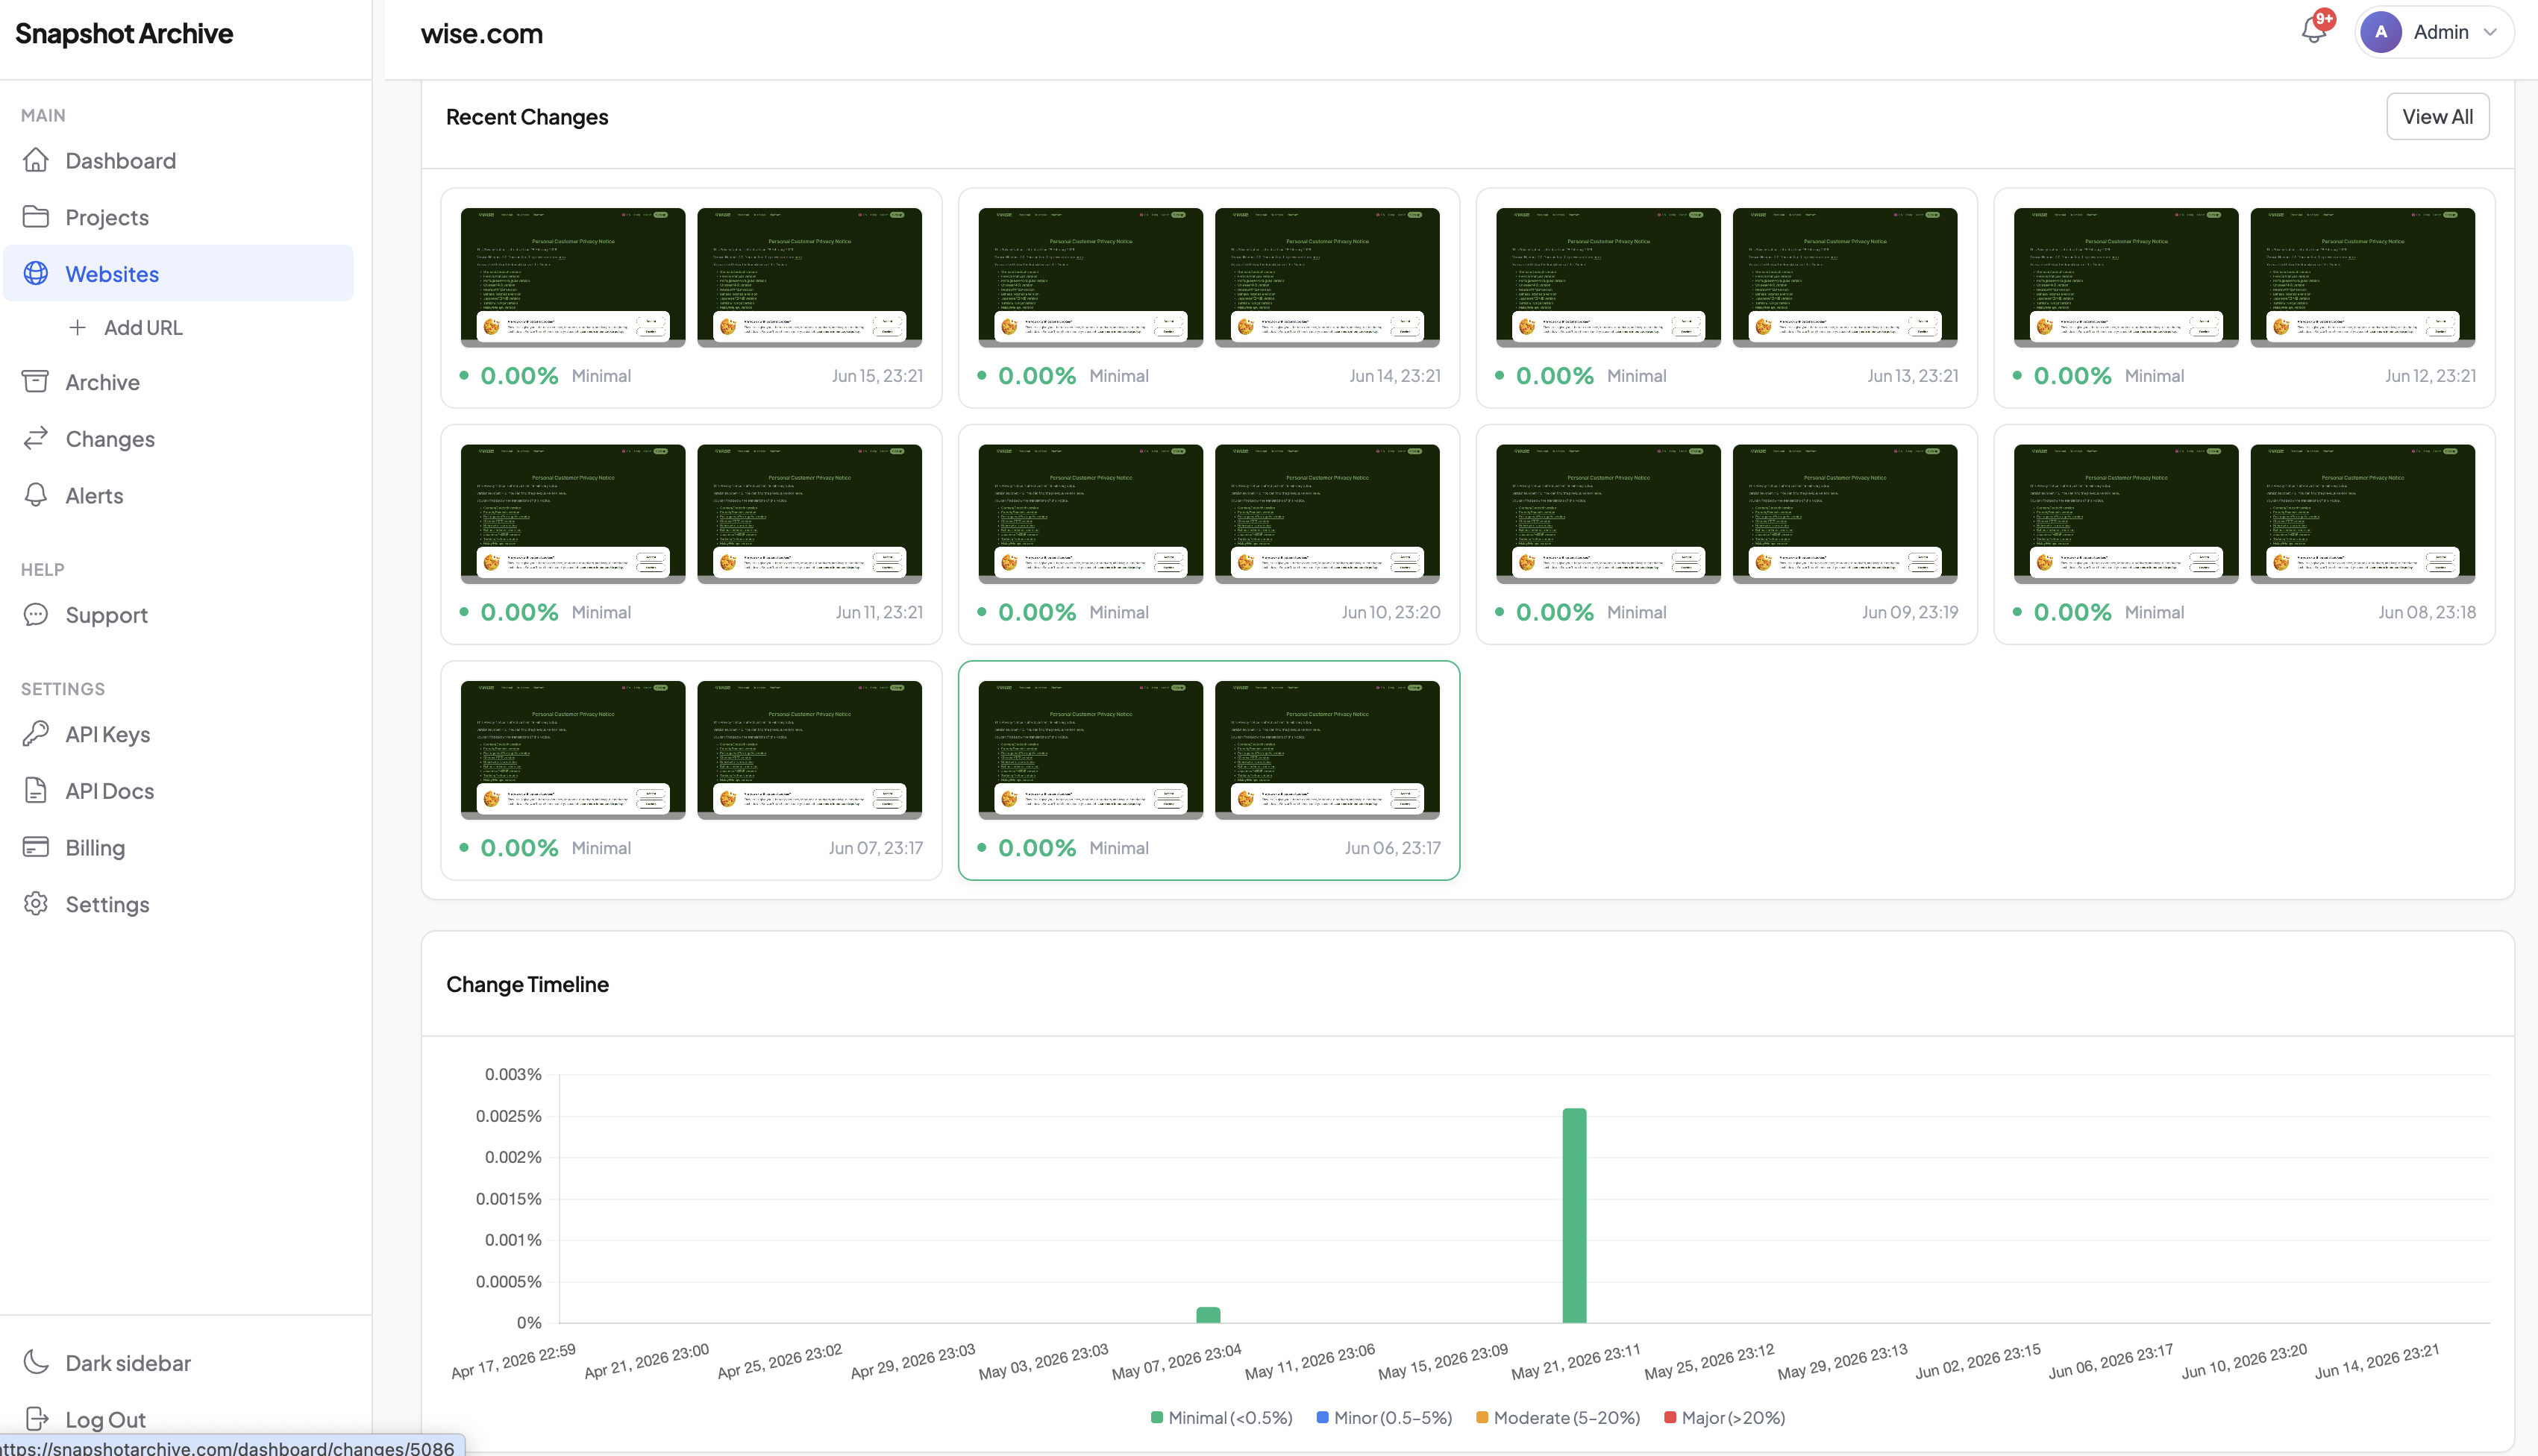
Task: Click the Alerts bell icon in sidebar
Action: (x=36, y=495)
